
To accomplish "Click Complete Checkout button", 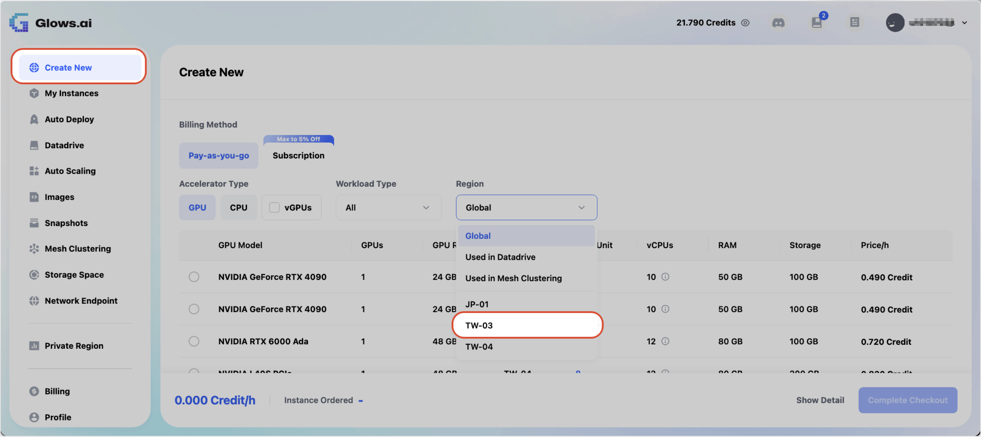I will click(x=907, y=400).
